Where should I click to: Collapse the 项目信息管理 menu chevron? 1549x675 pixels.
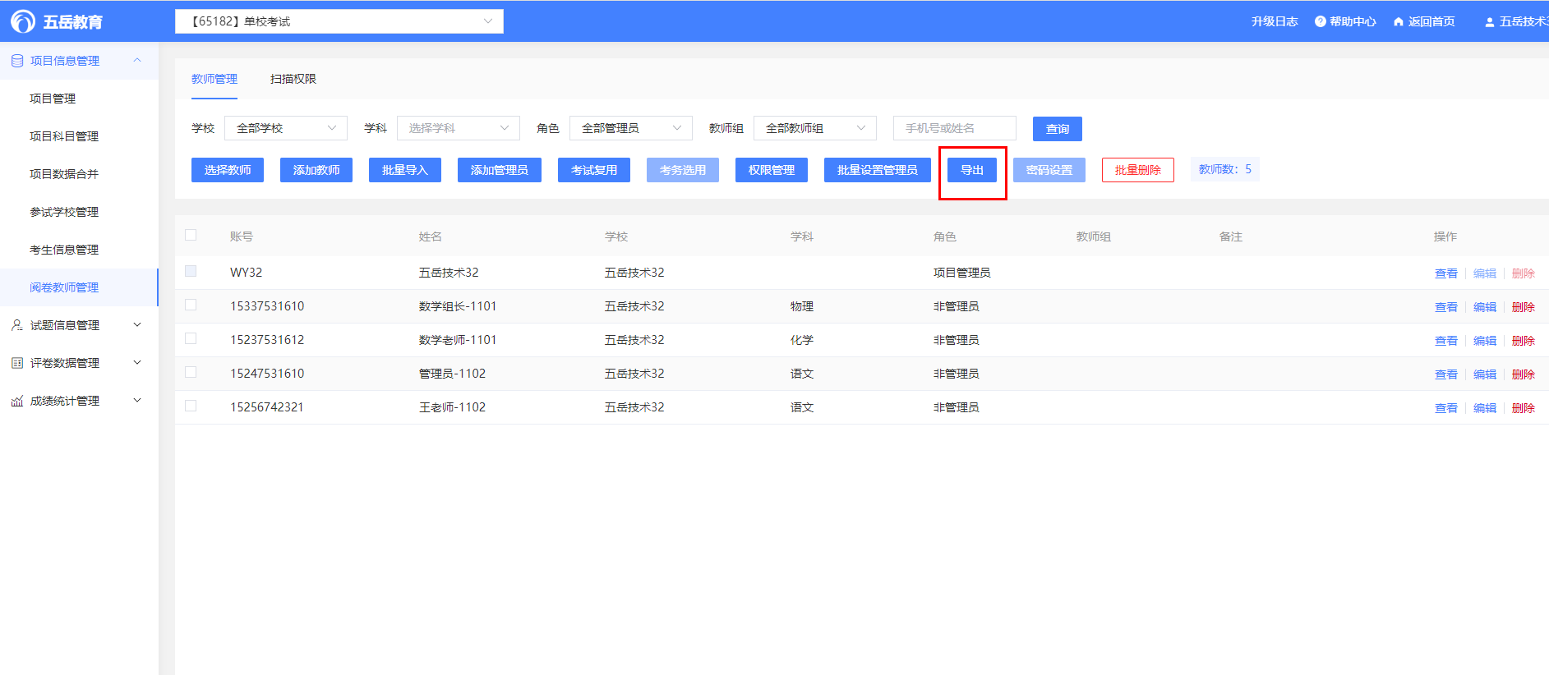(137, 60)
